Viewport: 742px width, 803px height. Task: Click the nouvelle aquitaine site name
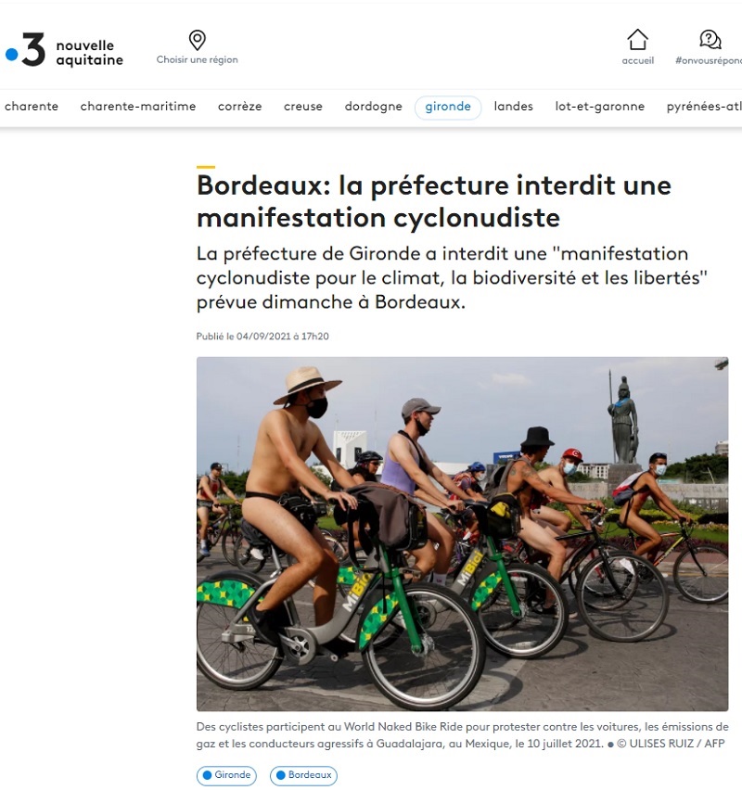[x=90, y=53]
